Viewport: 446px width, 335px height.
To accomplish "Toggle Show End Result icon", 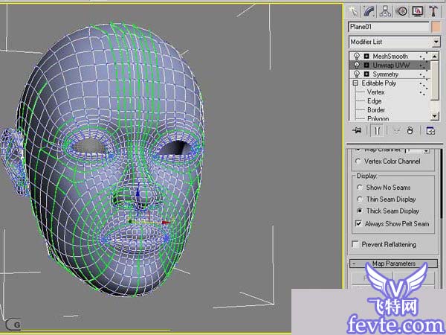I will click(x=376, y=130).
